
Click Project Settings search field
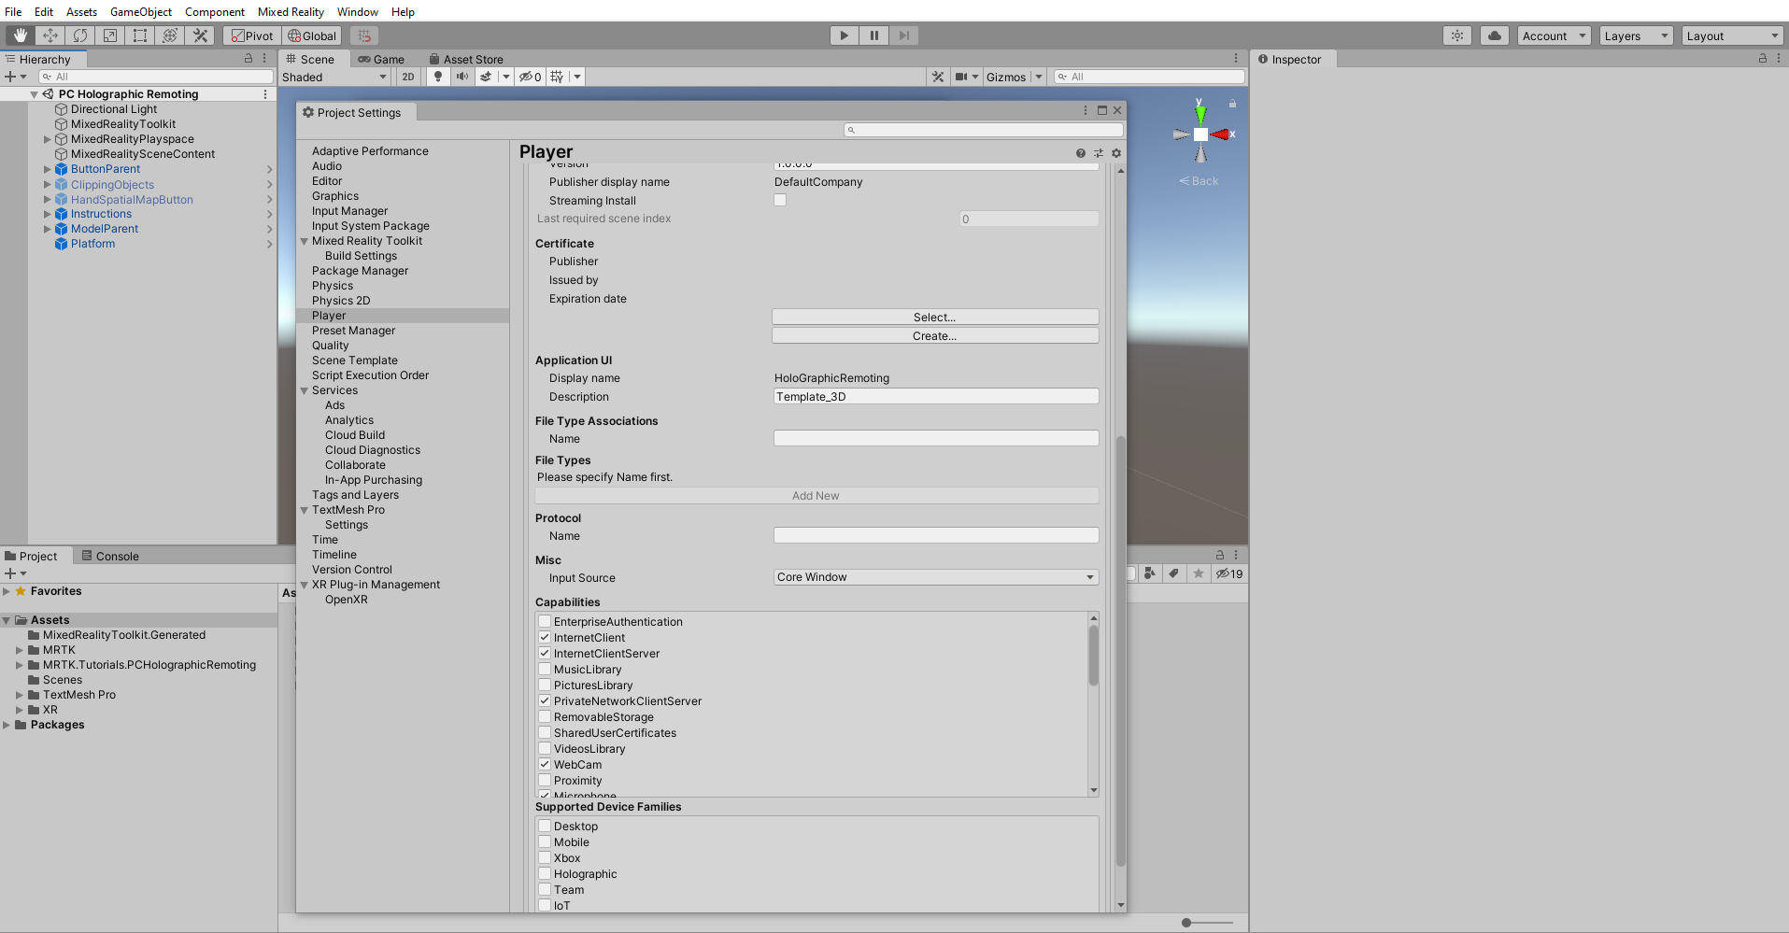pyautogui.click(x=984, y=130)
